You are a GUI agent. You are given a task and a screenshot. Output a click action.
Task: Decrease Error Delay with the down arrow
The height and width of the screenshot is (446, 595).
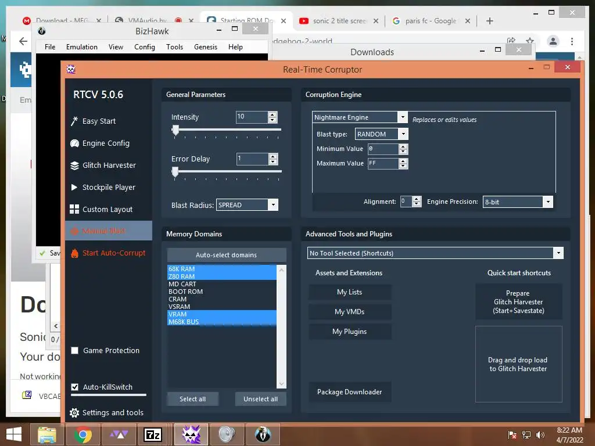point(273,161)
